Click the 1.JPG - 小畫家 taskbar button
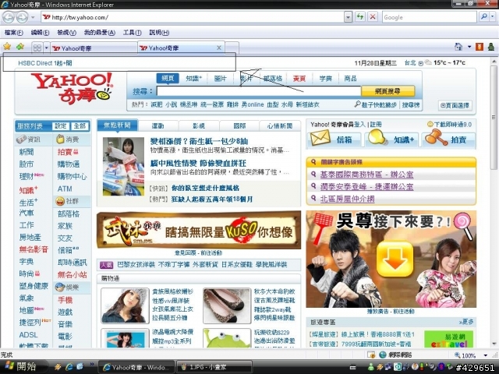The image size is (499, 374). point(214,367)
